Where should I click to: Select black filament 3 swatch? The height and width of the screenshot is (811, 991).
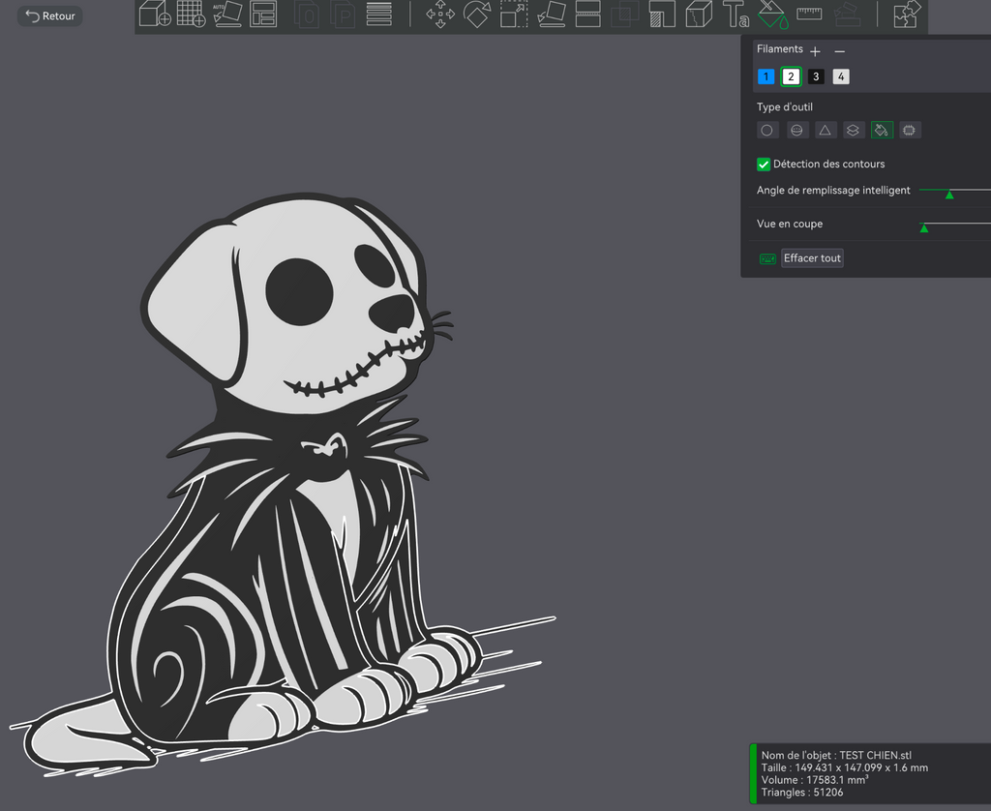point(816,76)
